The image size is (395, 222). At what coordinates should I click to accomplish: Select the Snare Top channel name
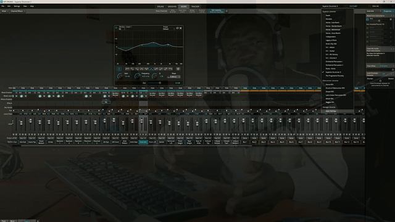coord(32,142)
